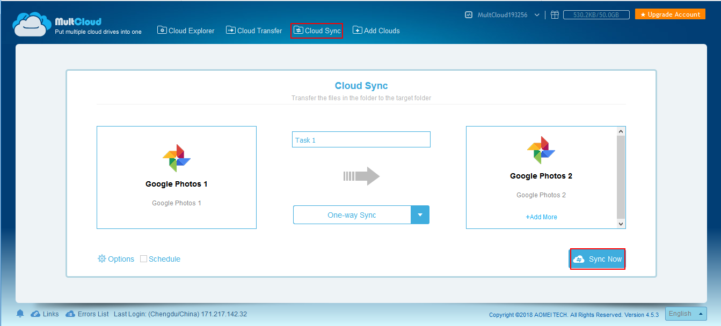Click the notification bell icon

(x=20, y=314)
